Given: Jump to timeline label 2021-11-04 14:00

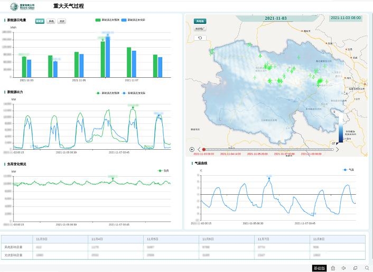Looking at the screenshot, I should [230, 154].
